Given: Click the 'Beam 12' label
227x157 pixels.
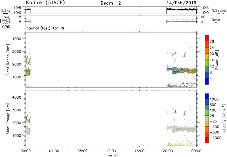Looking at the screenshot, I should [x=111, y=3].
